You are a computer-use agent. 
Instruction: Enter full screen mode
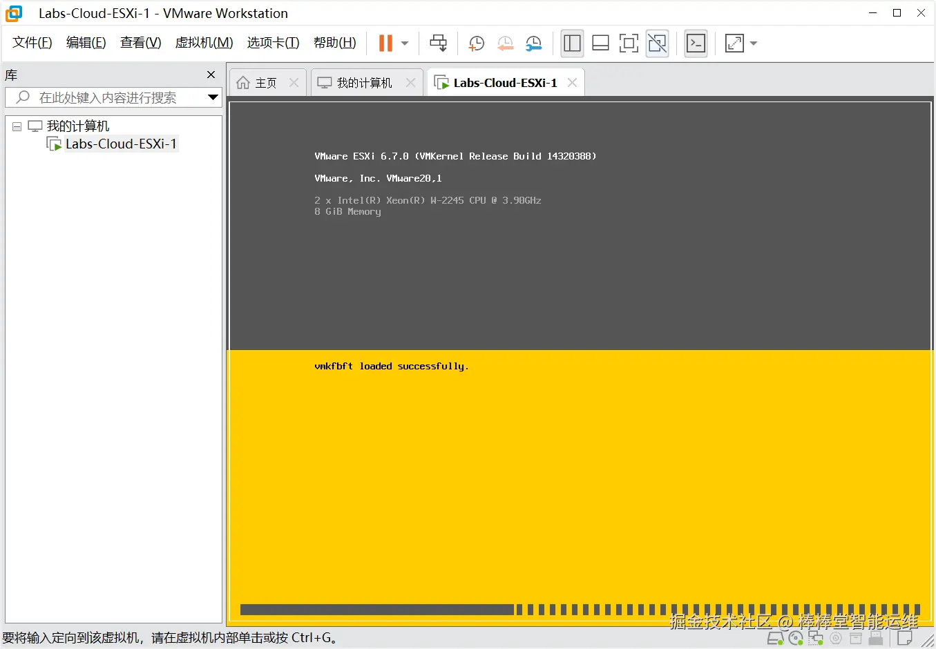[x=629, y=43]
